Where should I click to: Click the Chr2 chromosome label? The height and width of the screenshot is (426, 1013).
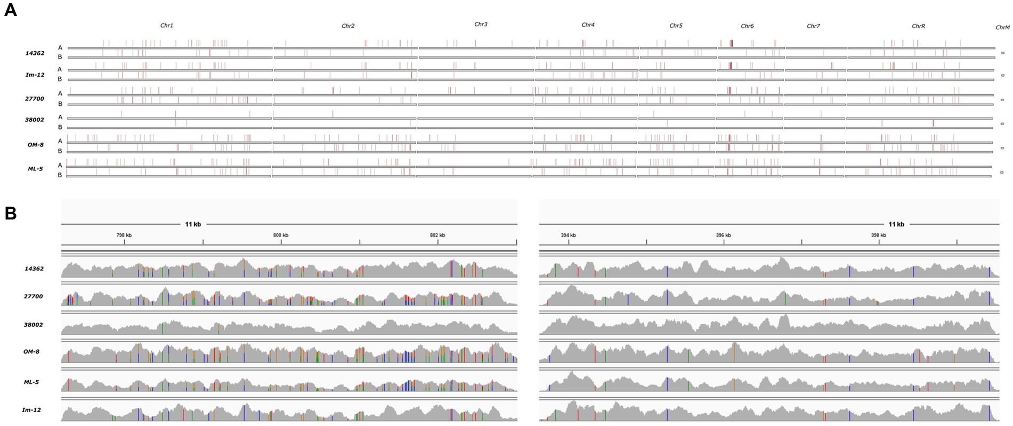coord(348,26)
